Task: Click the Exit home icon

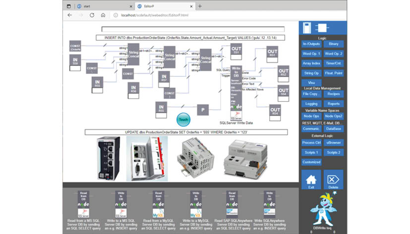Action: point(311,181)
